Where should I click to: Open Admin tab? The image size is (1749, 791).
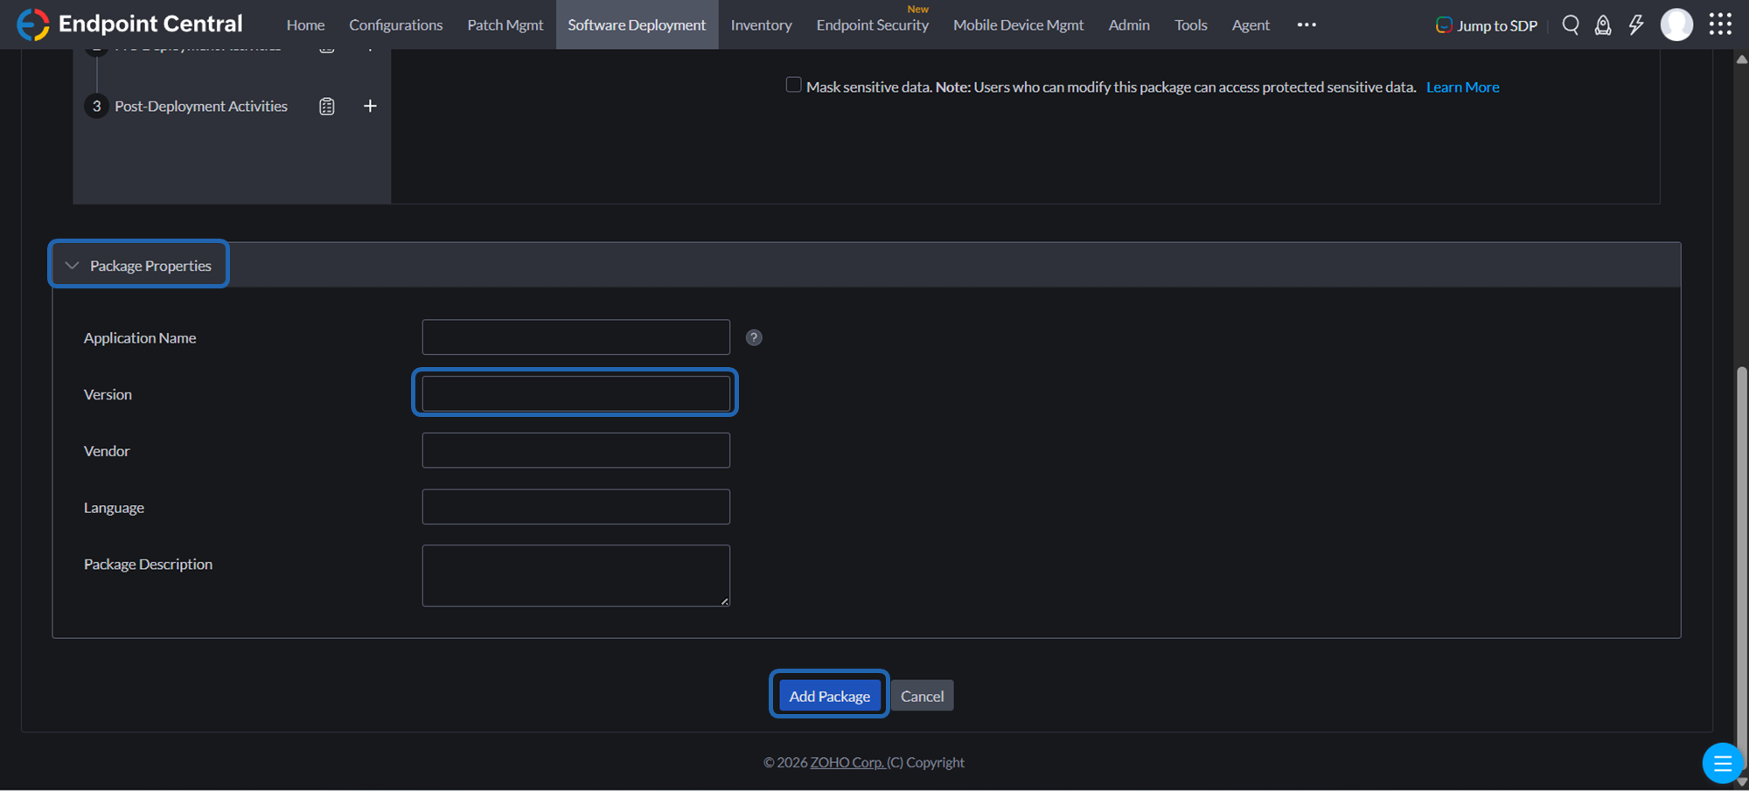point(1129,24)
